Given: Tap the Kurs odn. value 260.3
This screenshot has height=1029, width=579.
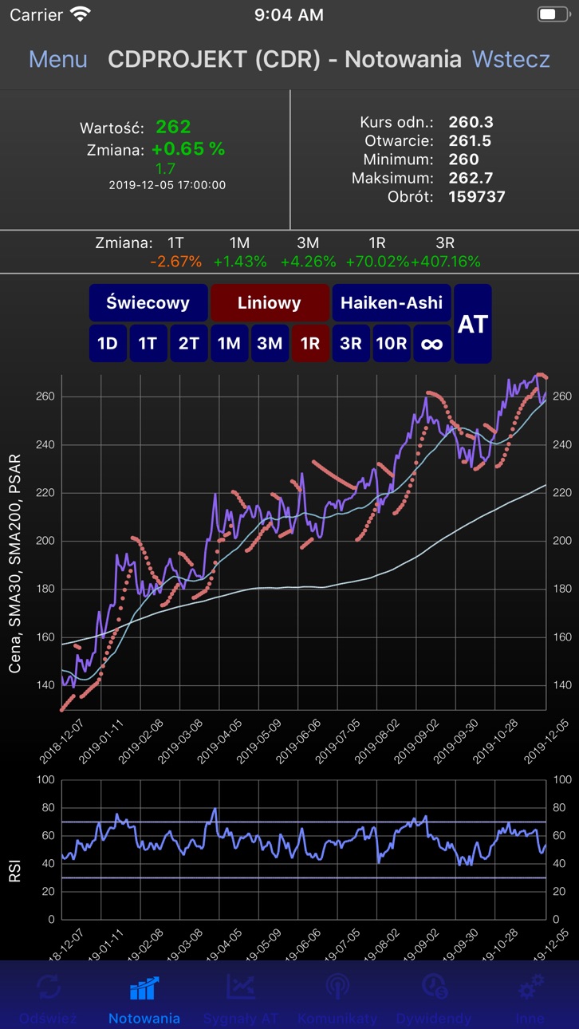Looking at the screenshot, I should click(471, 122).
